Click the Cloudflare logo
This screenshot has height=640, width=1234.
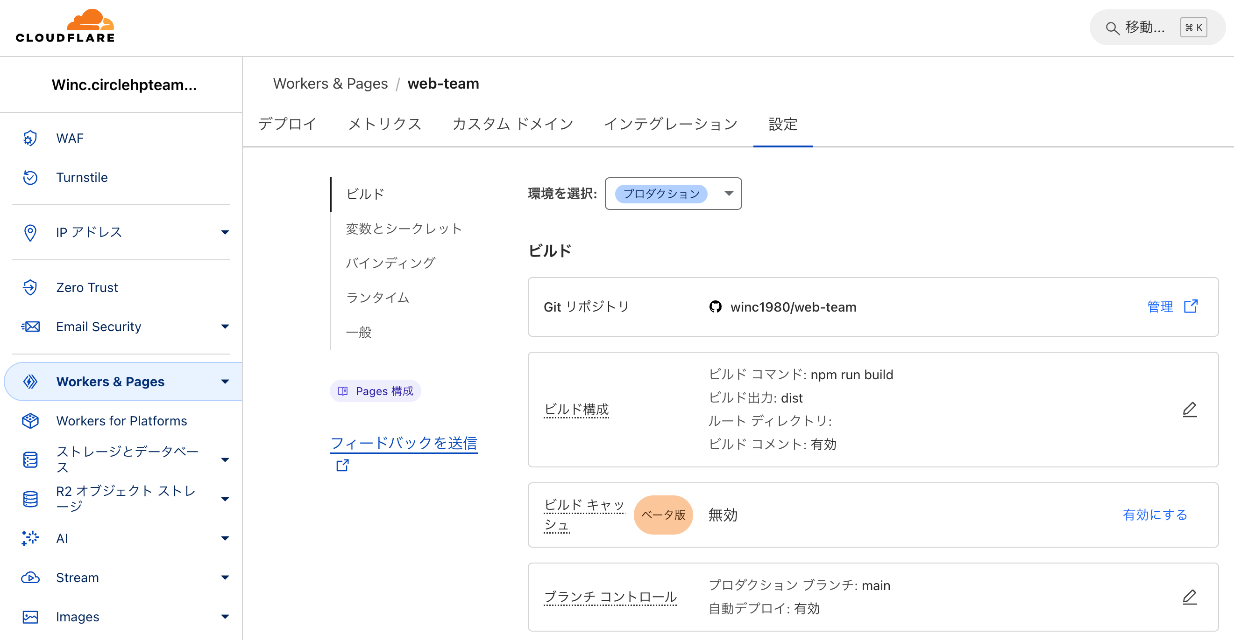point(65,26)
